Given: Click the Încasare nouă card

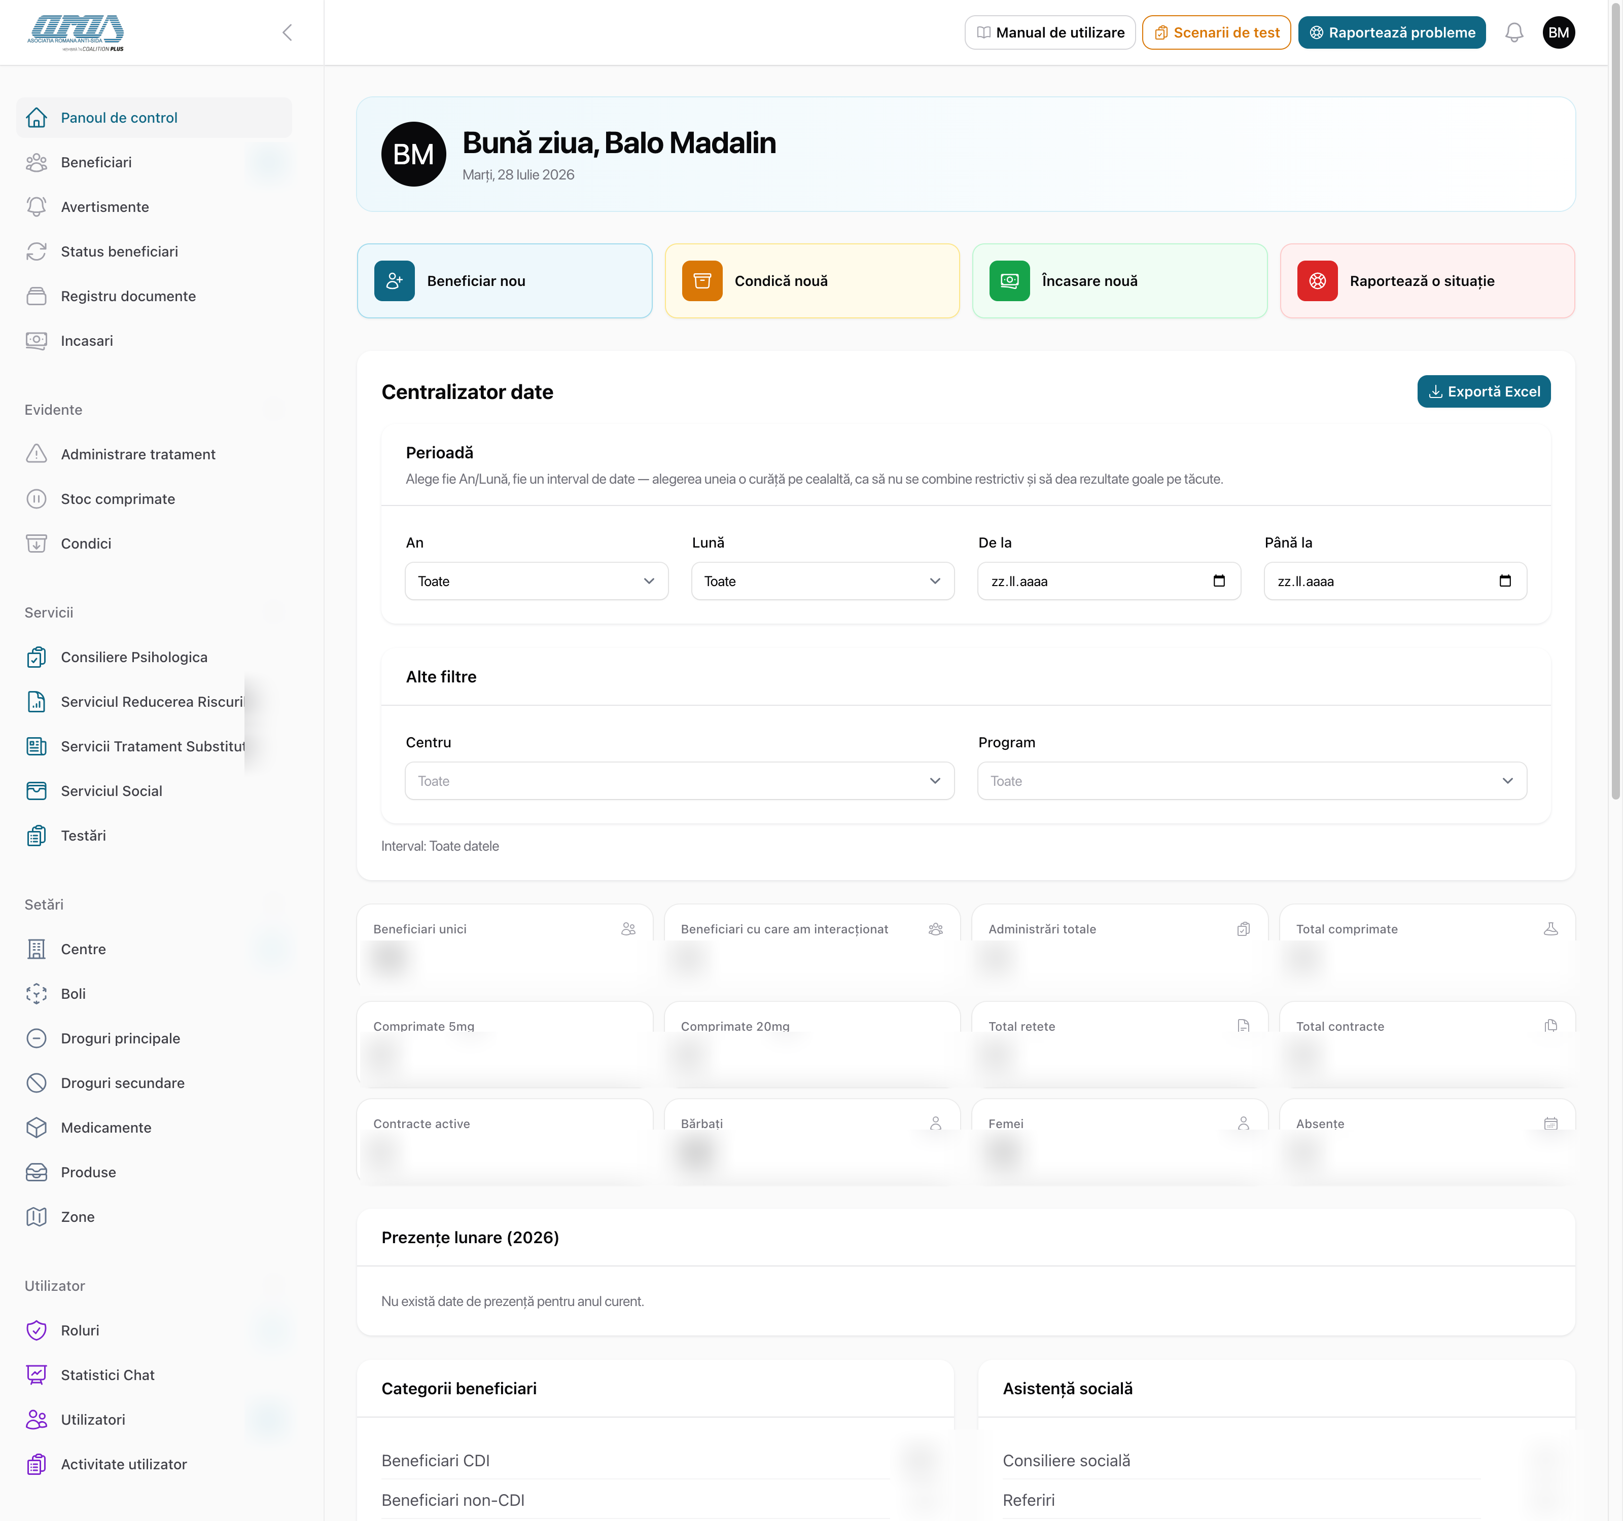Looking at the screenshot, I should [x=1119, y=281].
